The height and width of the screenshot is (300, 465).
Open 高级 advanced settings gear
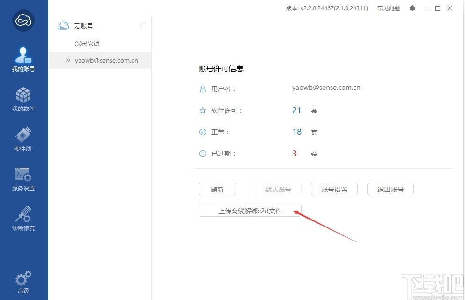pos(23,282)
